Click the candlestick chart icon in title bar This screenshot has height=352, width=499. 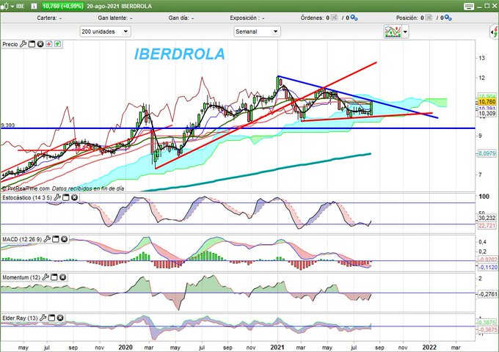pyautogui.click(x=4, y=6)
